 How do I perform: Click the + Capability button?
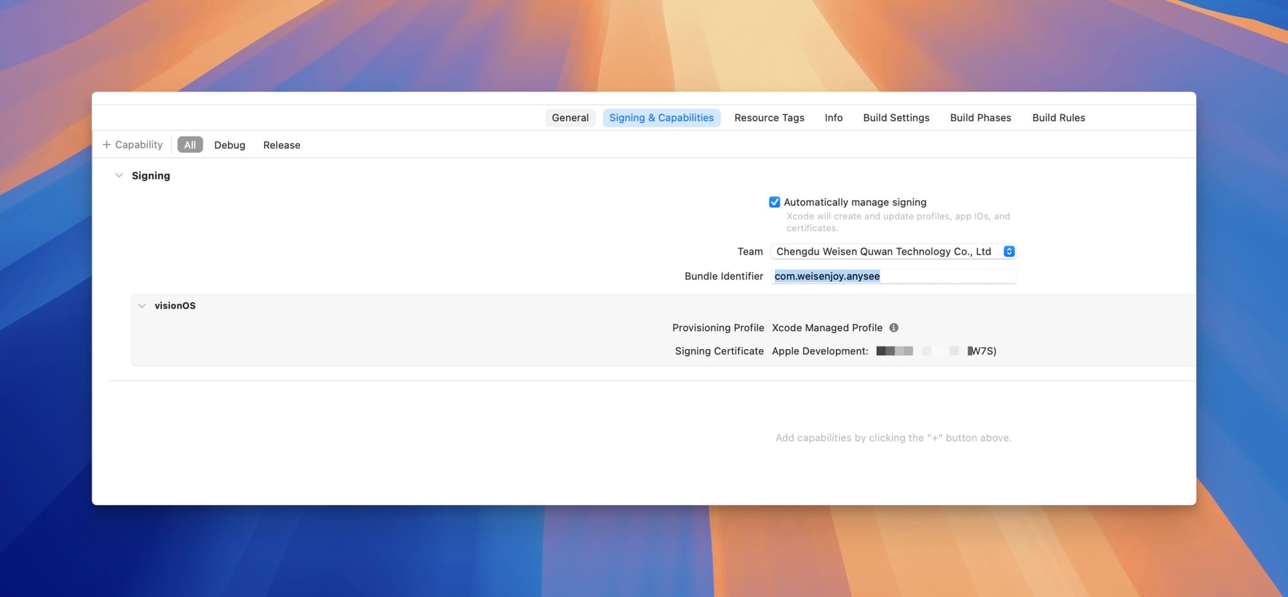coord(133,145)
